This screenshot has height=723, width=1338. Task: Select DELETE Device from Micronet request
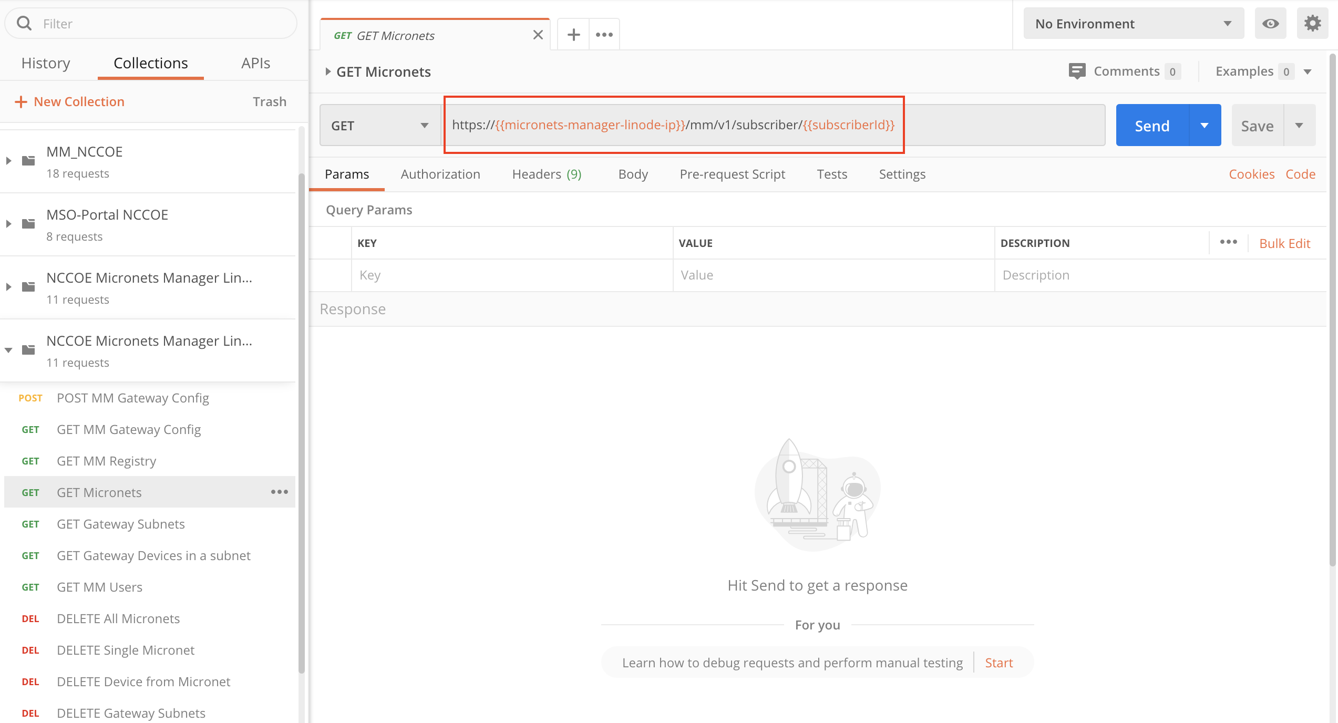point(150,681)
